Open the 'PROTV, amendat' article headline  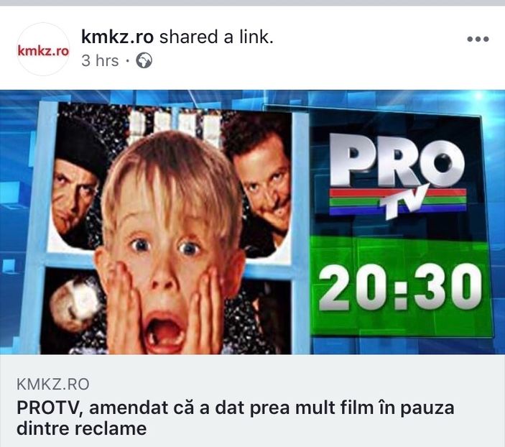[x=236, y=407]
